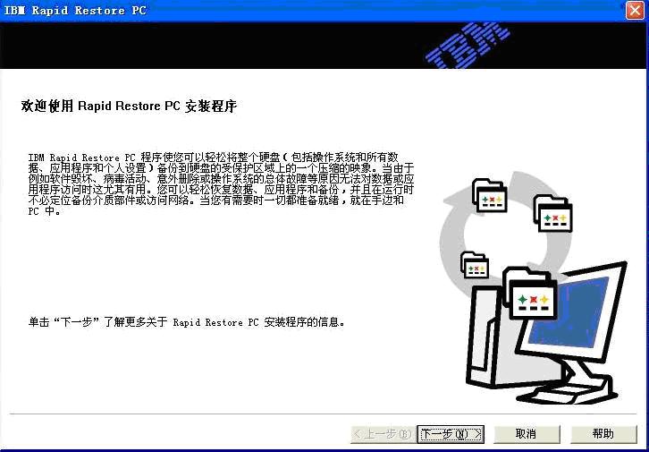
Task: Click the 单击“下一步”了解更多 instruction line
Action: (x=187, y=321)
